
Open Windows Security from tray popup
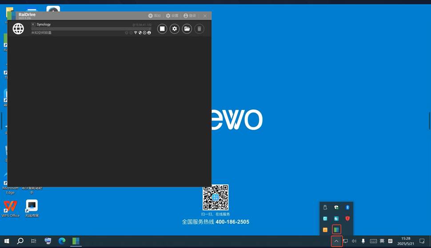click(336, 208)
